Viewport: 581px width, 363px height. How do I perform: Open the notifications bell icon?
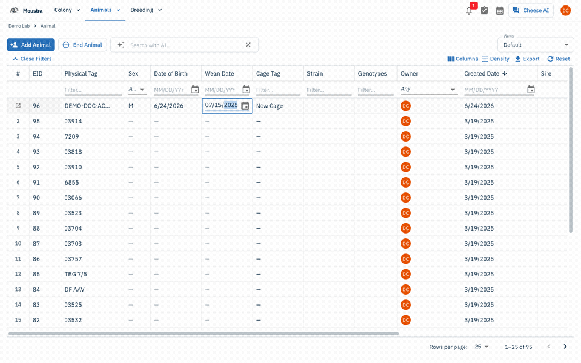point(468,10)
